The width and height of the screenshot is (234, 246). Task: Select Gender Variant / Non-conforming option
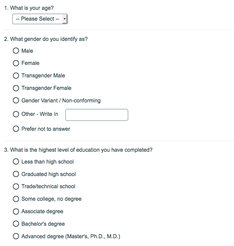coord(16,101)
